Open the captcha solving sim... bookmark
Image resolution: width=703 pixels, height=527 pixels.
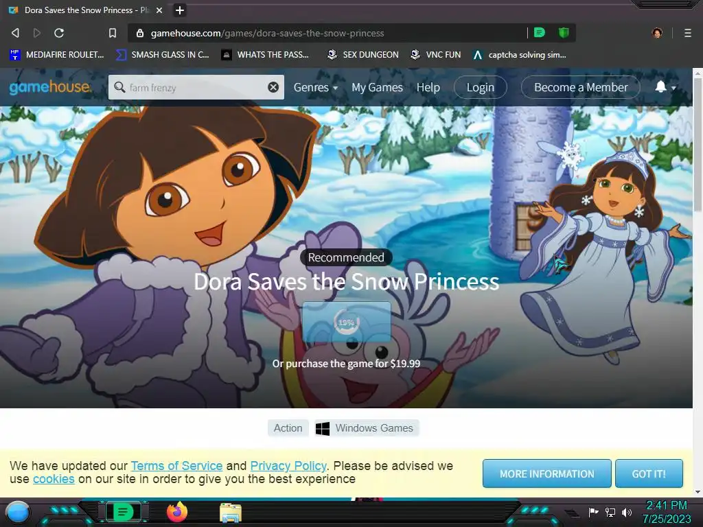tap(520, 55)
